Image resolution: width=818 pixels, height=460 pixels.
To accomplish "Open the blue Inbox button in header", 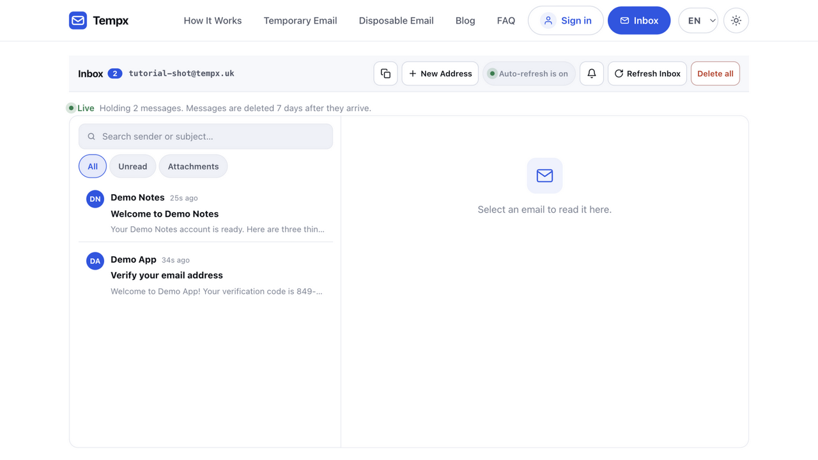I will pos(639,20).
